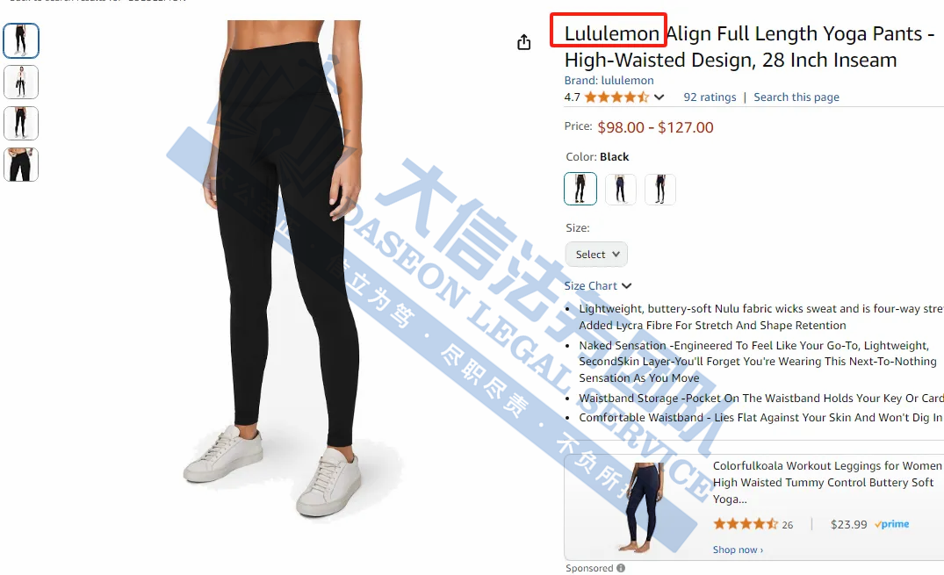Show second thumbnail with white top model
Image resolution: width=944 pixels, height=575 pixels.
pos(21,82)
